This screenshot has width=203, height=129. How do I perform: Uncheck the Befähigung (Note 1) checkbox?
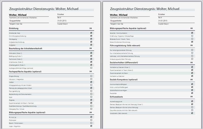pos(91,56)
